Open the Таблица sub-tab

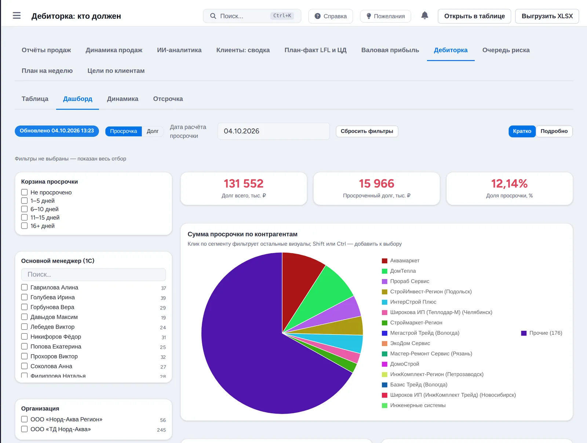[x=35, y=99]
